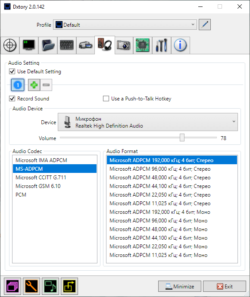This screenshot has height=297, width=250.
Task: Select MS-ADPCM codec
Action: pyautogui.click(x=55, y=169)
